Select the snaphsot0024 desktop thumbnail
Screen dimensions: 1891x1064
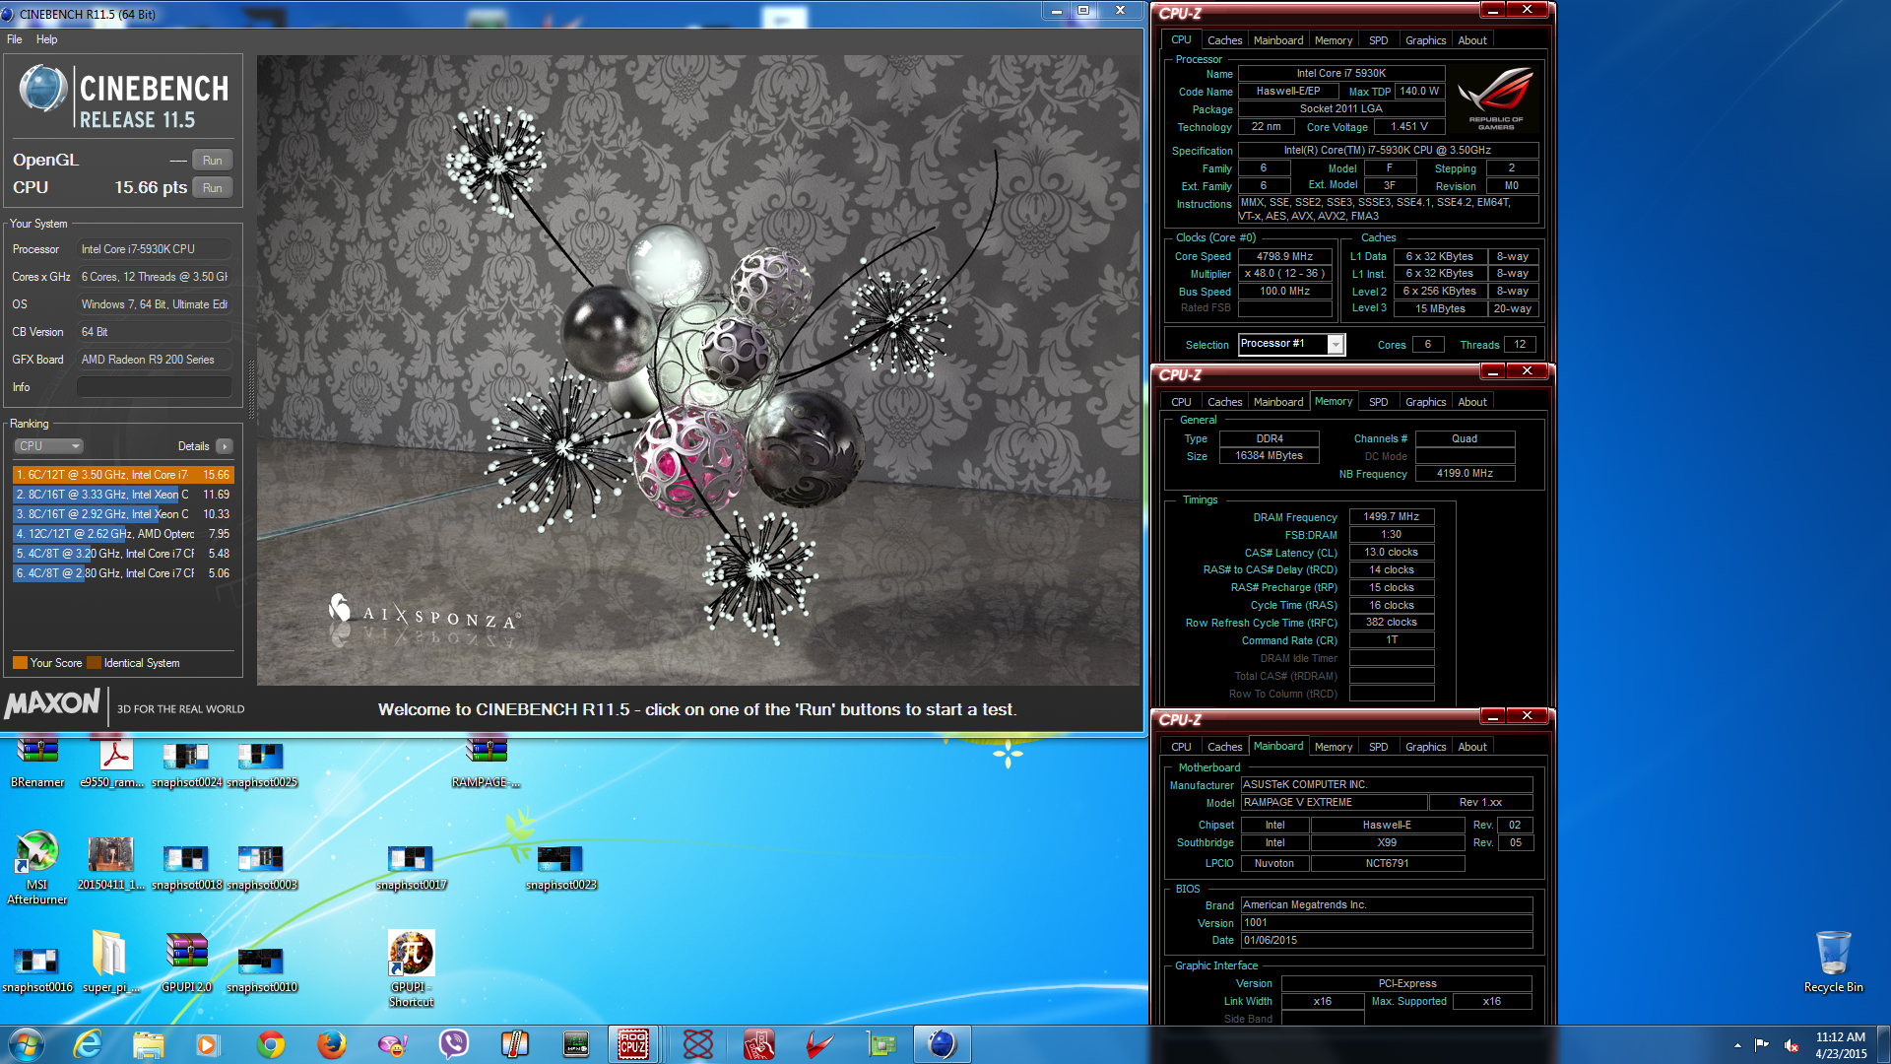[x=186, y=765]
